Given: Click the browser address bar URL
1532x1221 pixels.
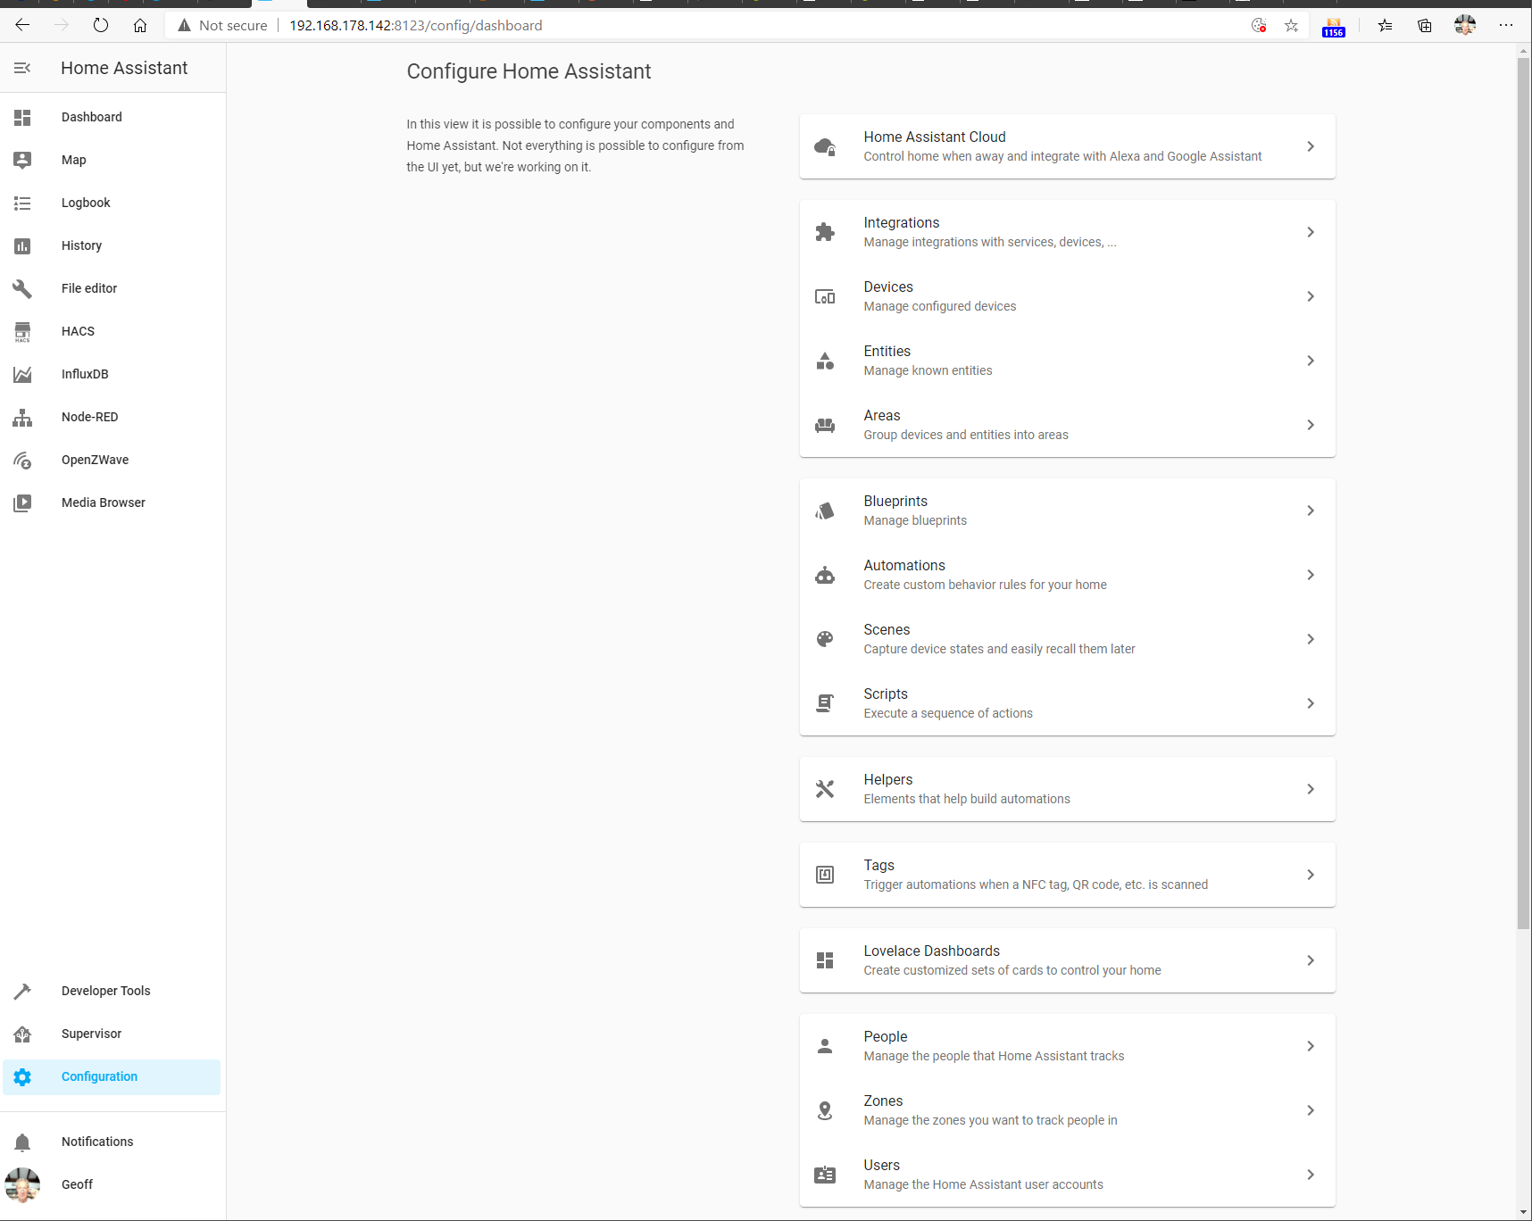Looking at the screenshot, I should [x=415, y=25].
